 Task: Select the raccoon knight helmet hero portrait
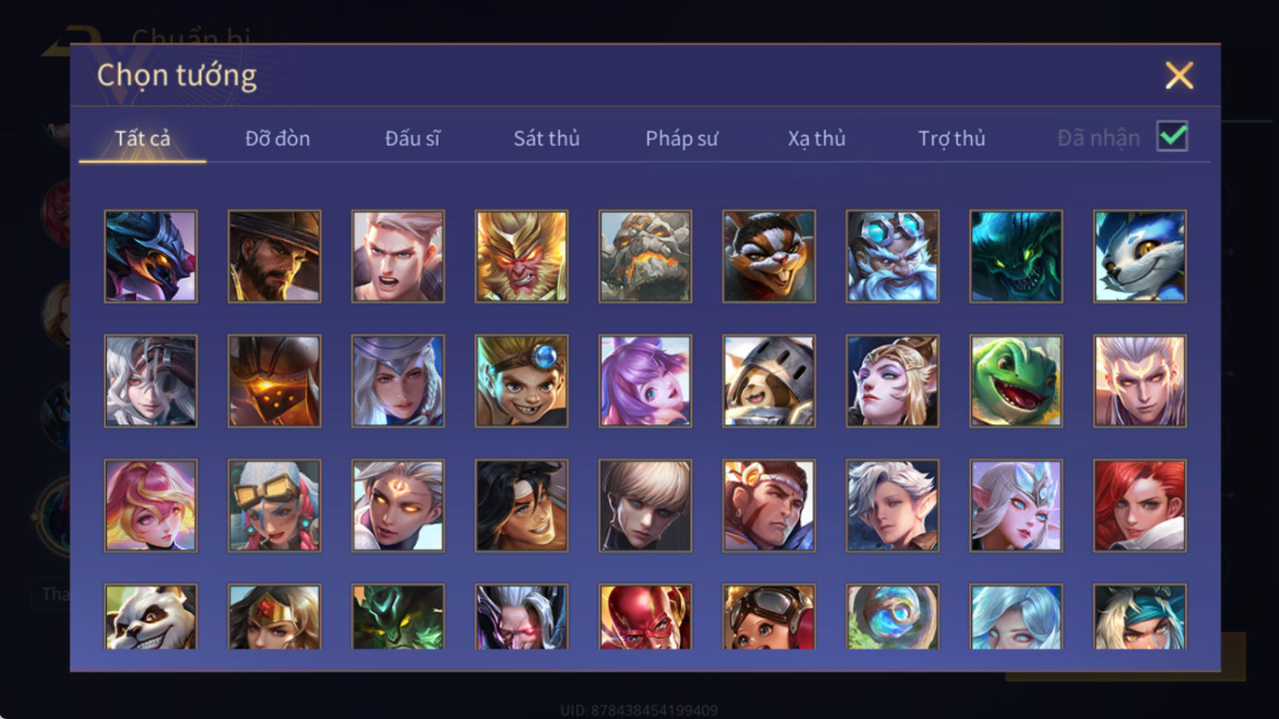click(x=769, y=381)
